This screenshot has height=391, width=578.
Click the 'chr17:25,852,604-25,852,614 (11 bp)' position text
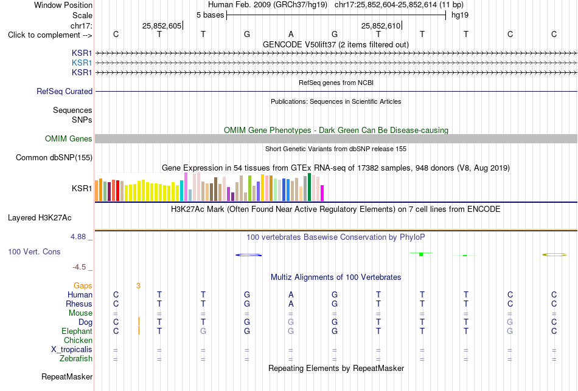coord(399,5)
